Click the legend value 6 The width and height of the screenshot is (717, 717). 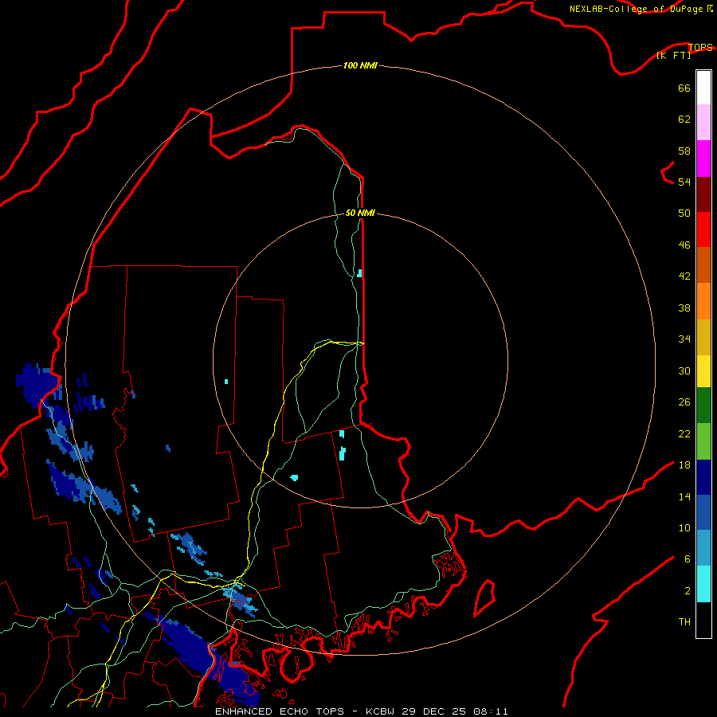(688, 559)
